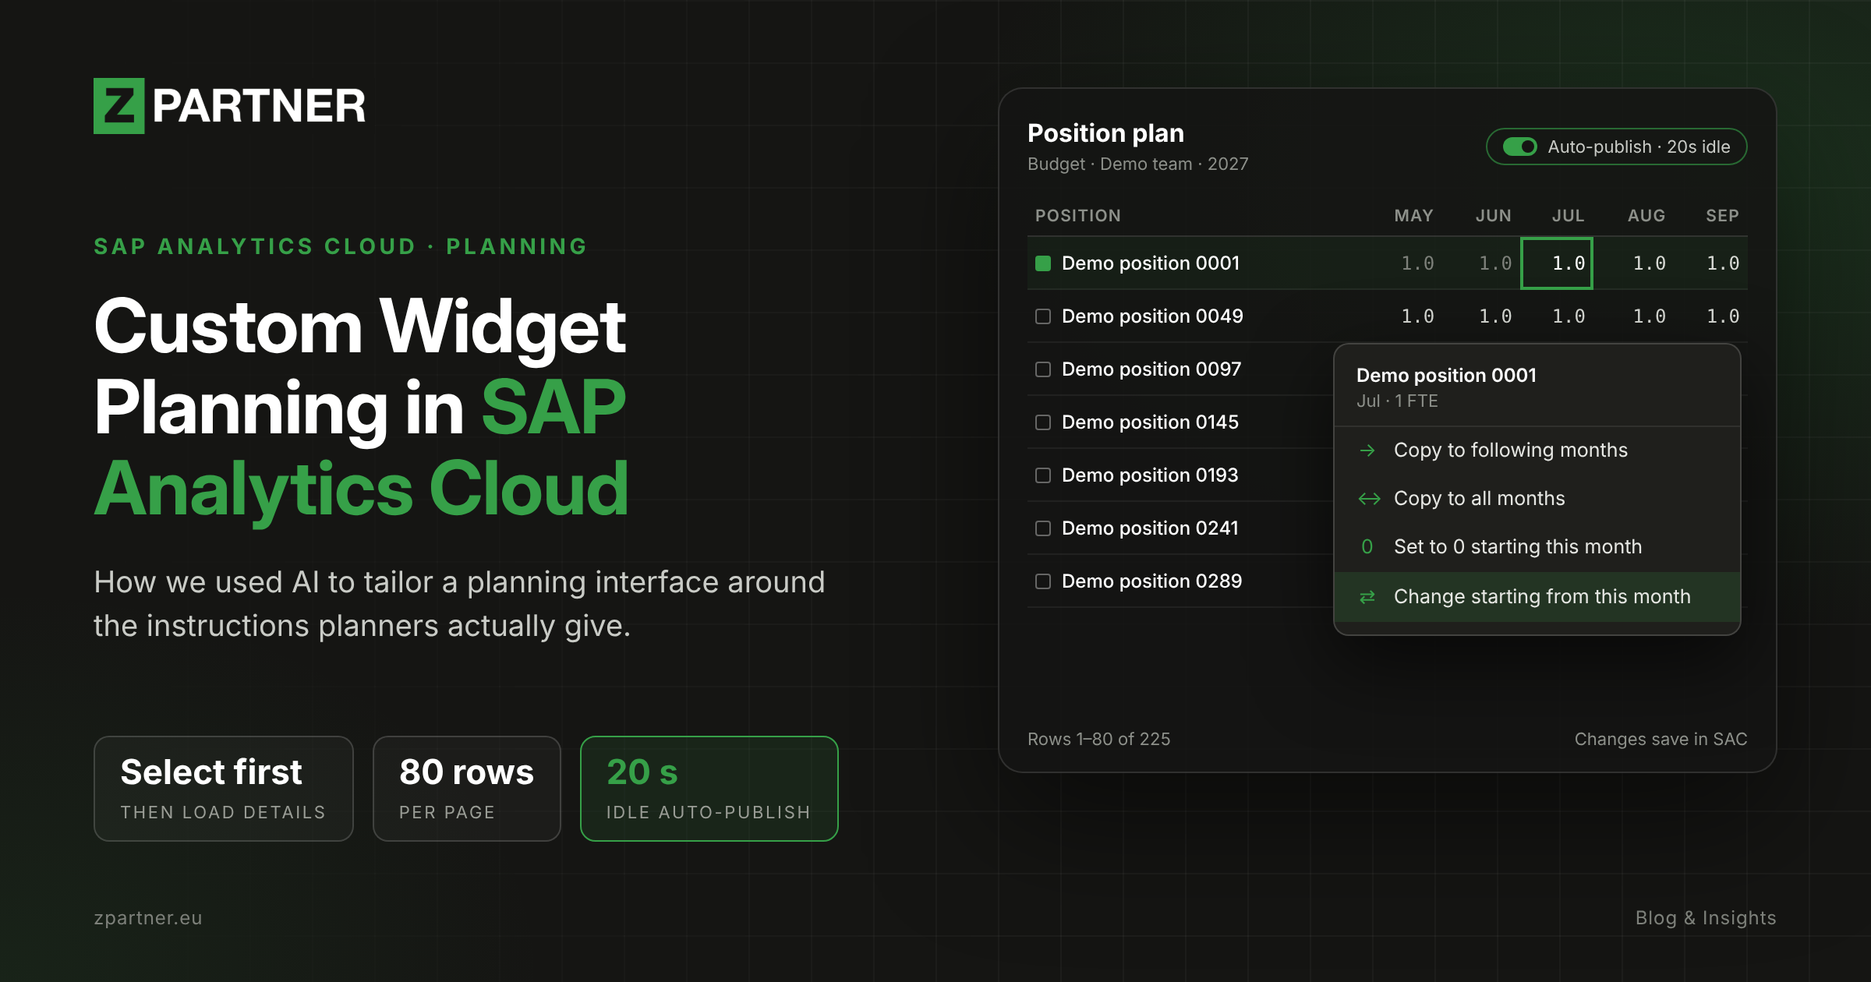Click the 20 s idle auto-publish card
1871x982 pixels.
coord(709,789)
